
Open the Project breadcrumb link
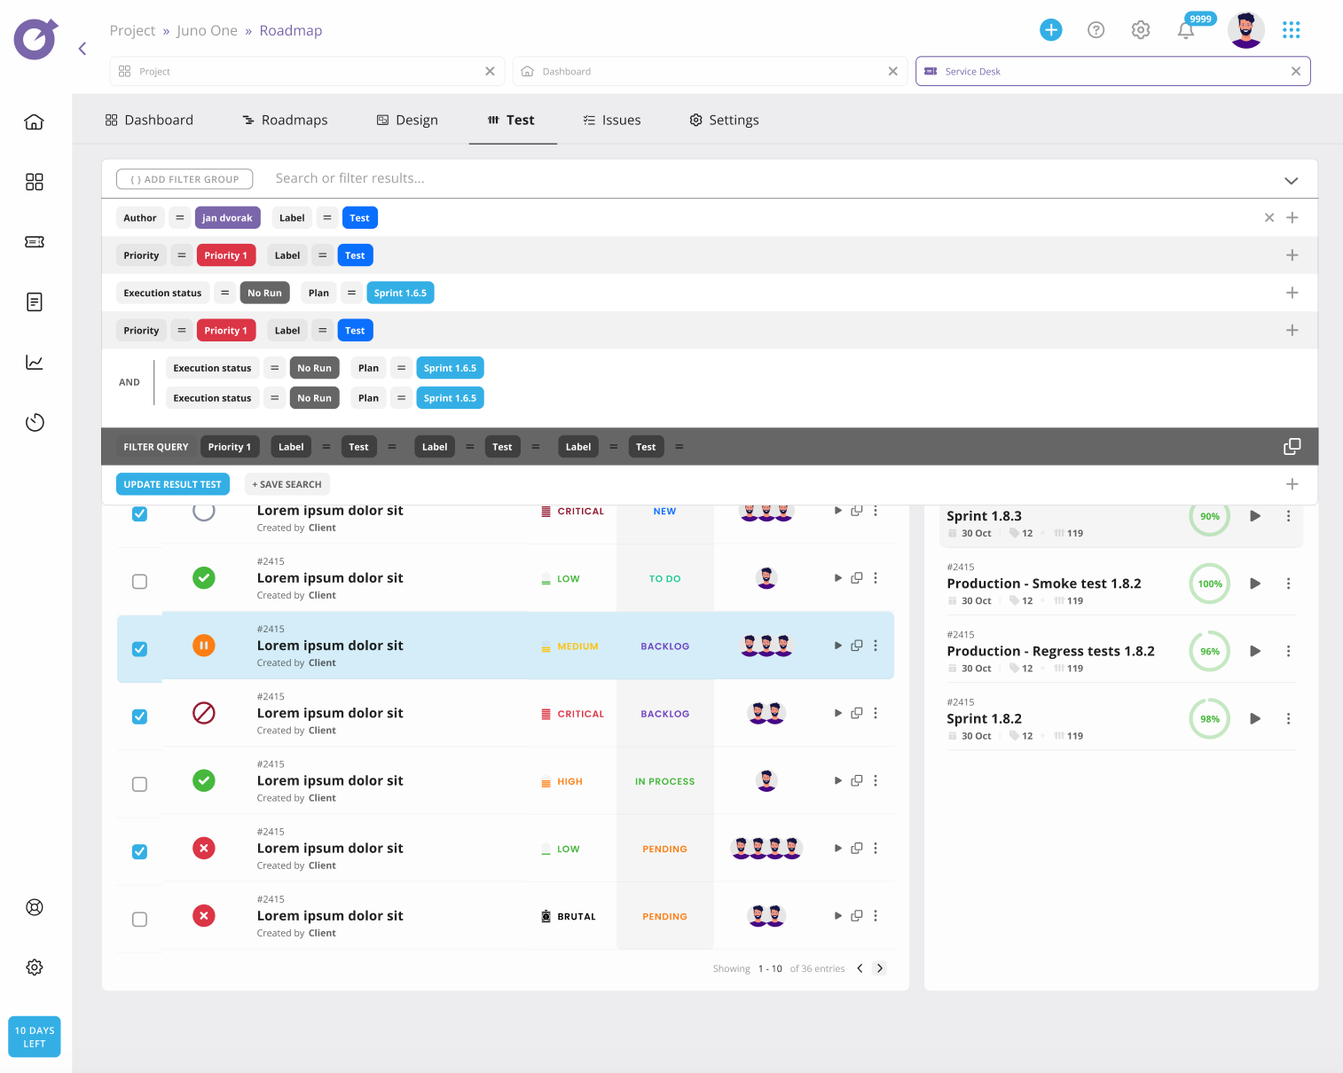[x=132, y=31]
